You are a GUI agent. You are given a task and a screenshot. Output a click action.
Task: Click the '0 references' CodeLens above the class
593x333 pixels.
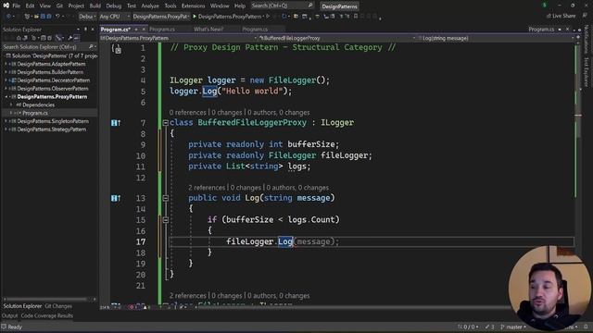point(187,113)
